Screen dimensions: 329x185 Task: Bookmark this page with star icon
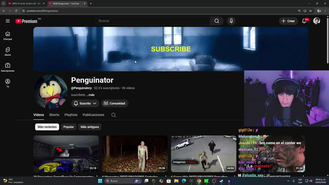(x=310, y=11)
